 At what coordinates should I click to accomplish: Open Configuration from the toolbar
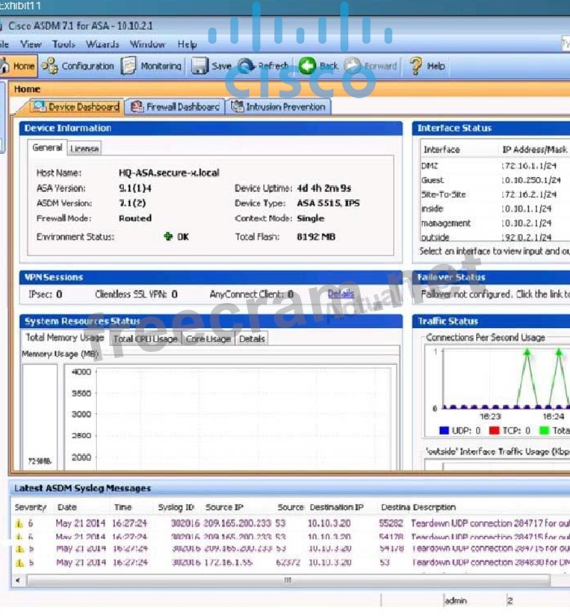50,66
